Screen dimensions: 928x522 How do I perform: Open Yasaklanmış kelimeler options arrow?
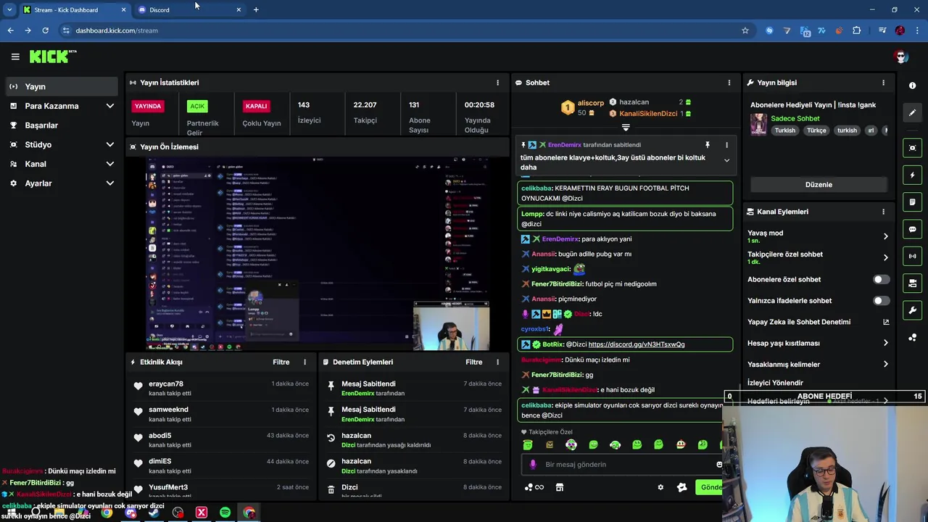tap(885, 364)
